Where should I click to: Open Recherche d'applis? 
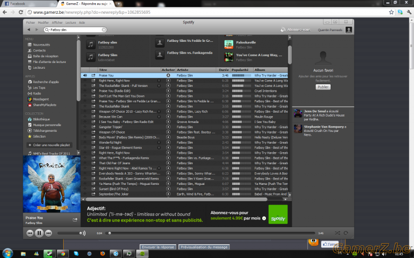point(44,82)
